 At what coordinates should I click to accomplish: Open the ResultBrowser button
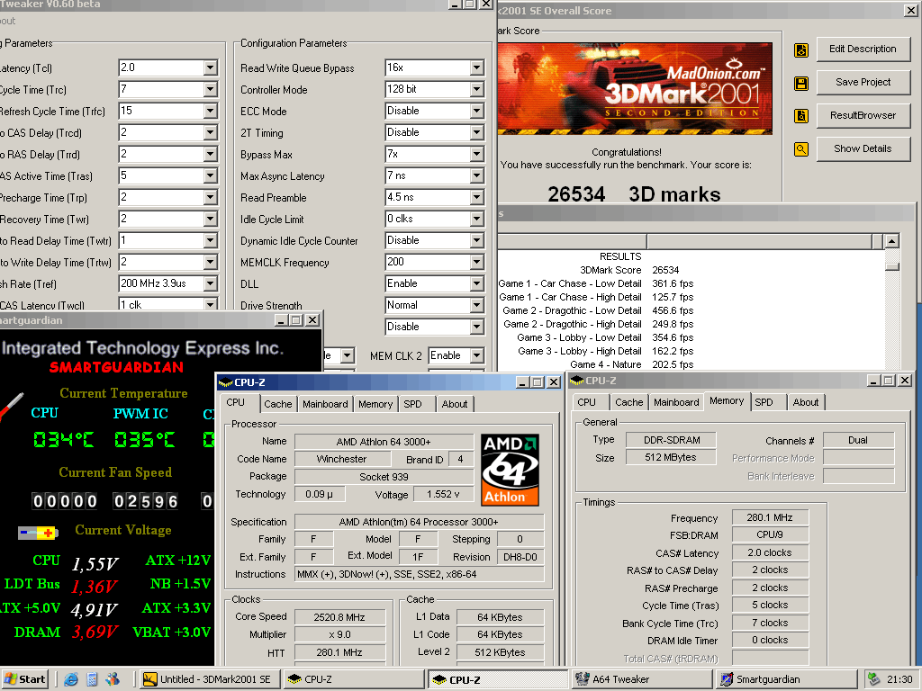(x=863, y=116)
